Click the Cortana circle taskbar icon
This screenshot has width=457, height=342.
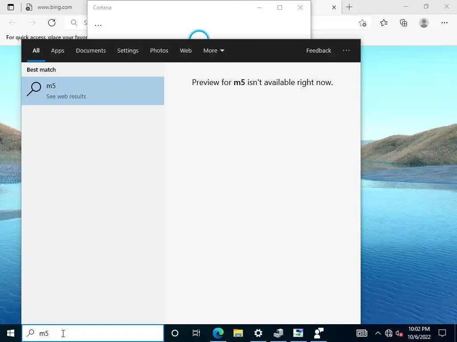pyautogui.click(x=174, y=333)
